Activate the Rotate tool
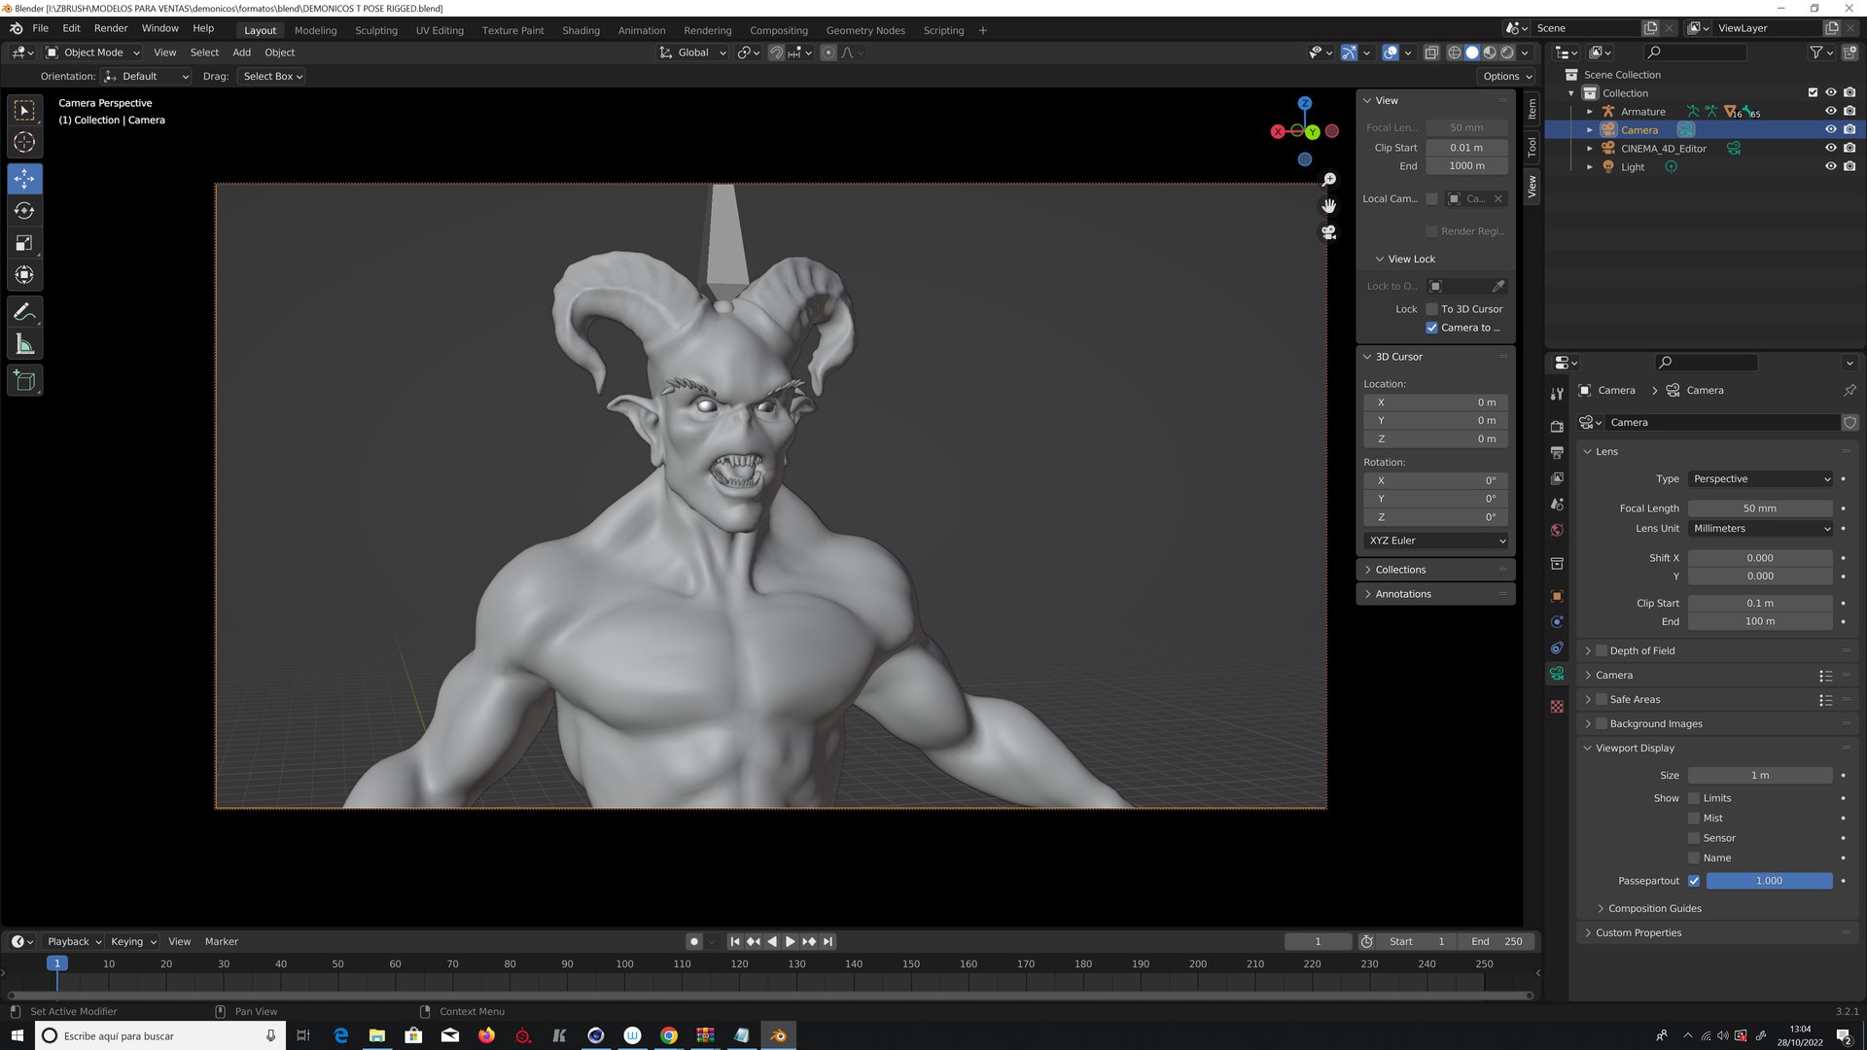The width and height of the screenshot is (1867, 1050). point(24,211)
